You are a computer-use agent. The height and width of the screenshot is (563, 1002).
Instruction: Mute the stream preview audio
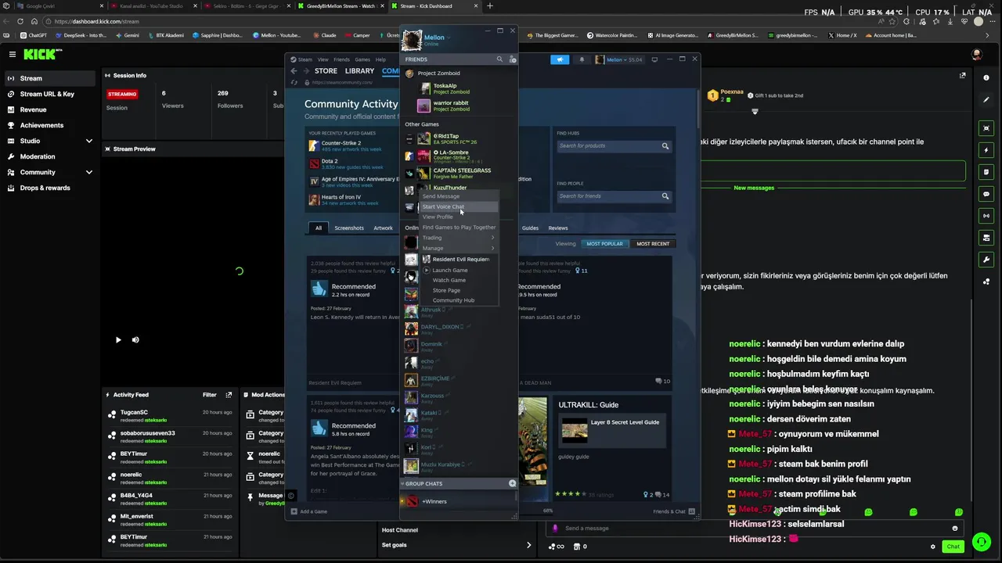135,339
